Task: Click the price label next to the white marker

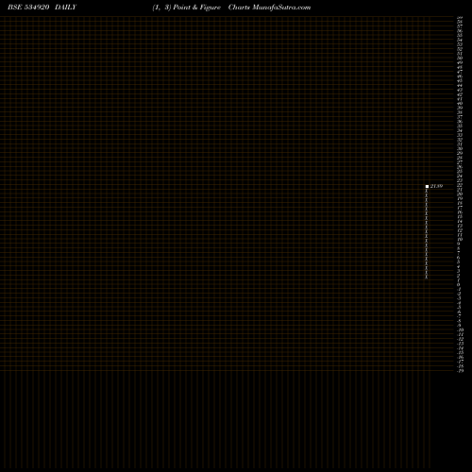Action: (436, 186)
